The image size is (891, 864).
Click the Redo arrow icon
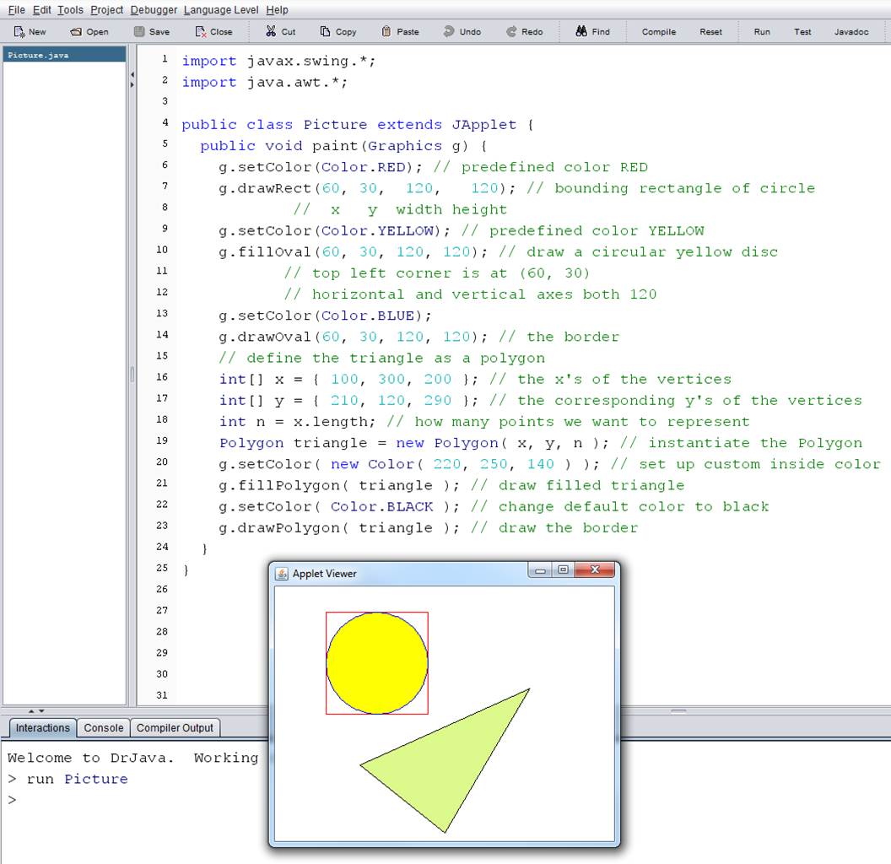pos(511,31)
